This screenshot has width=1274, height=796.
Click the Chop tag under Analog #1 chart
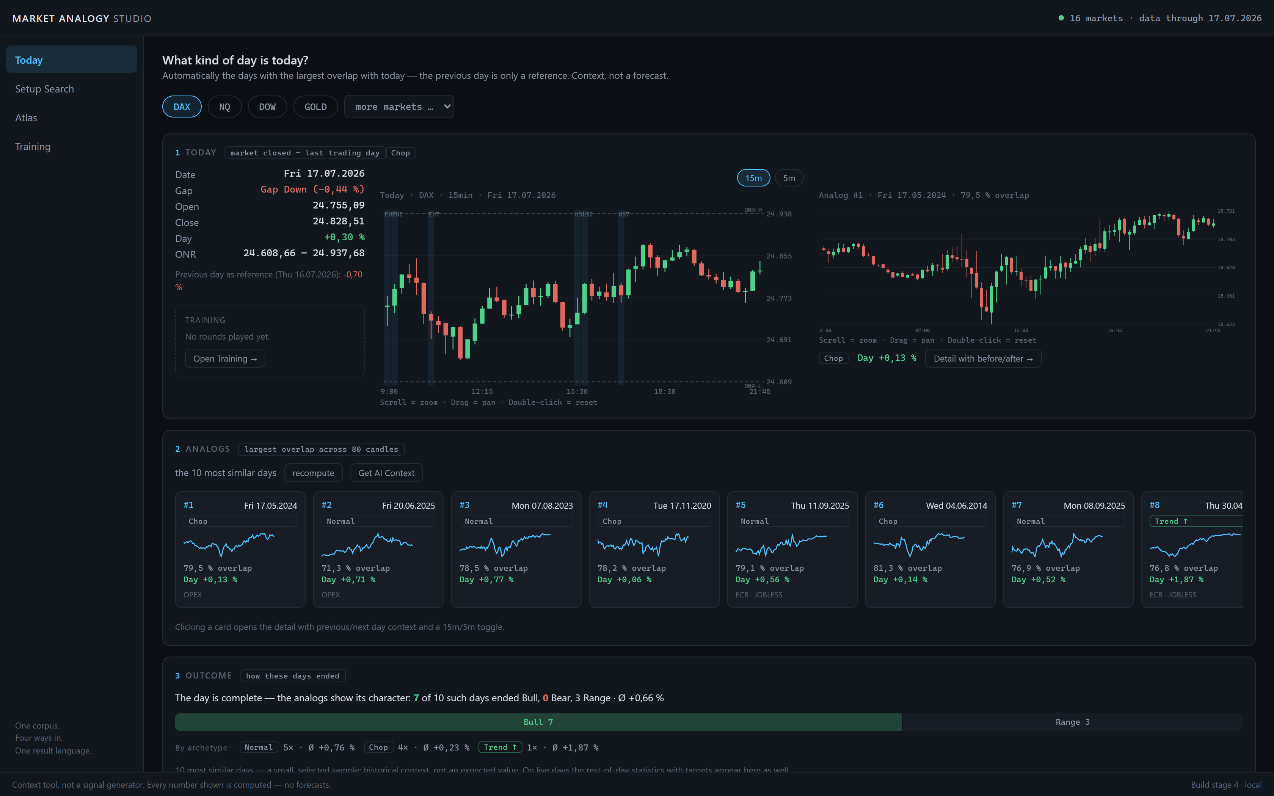point(833,359)
